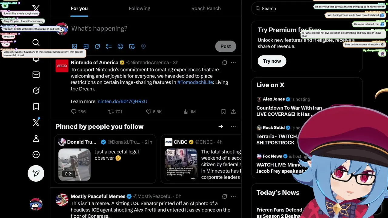Open more options on Nintendo post
This screenshot has height=218, width=388.
tap(233, 62)
